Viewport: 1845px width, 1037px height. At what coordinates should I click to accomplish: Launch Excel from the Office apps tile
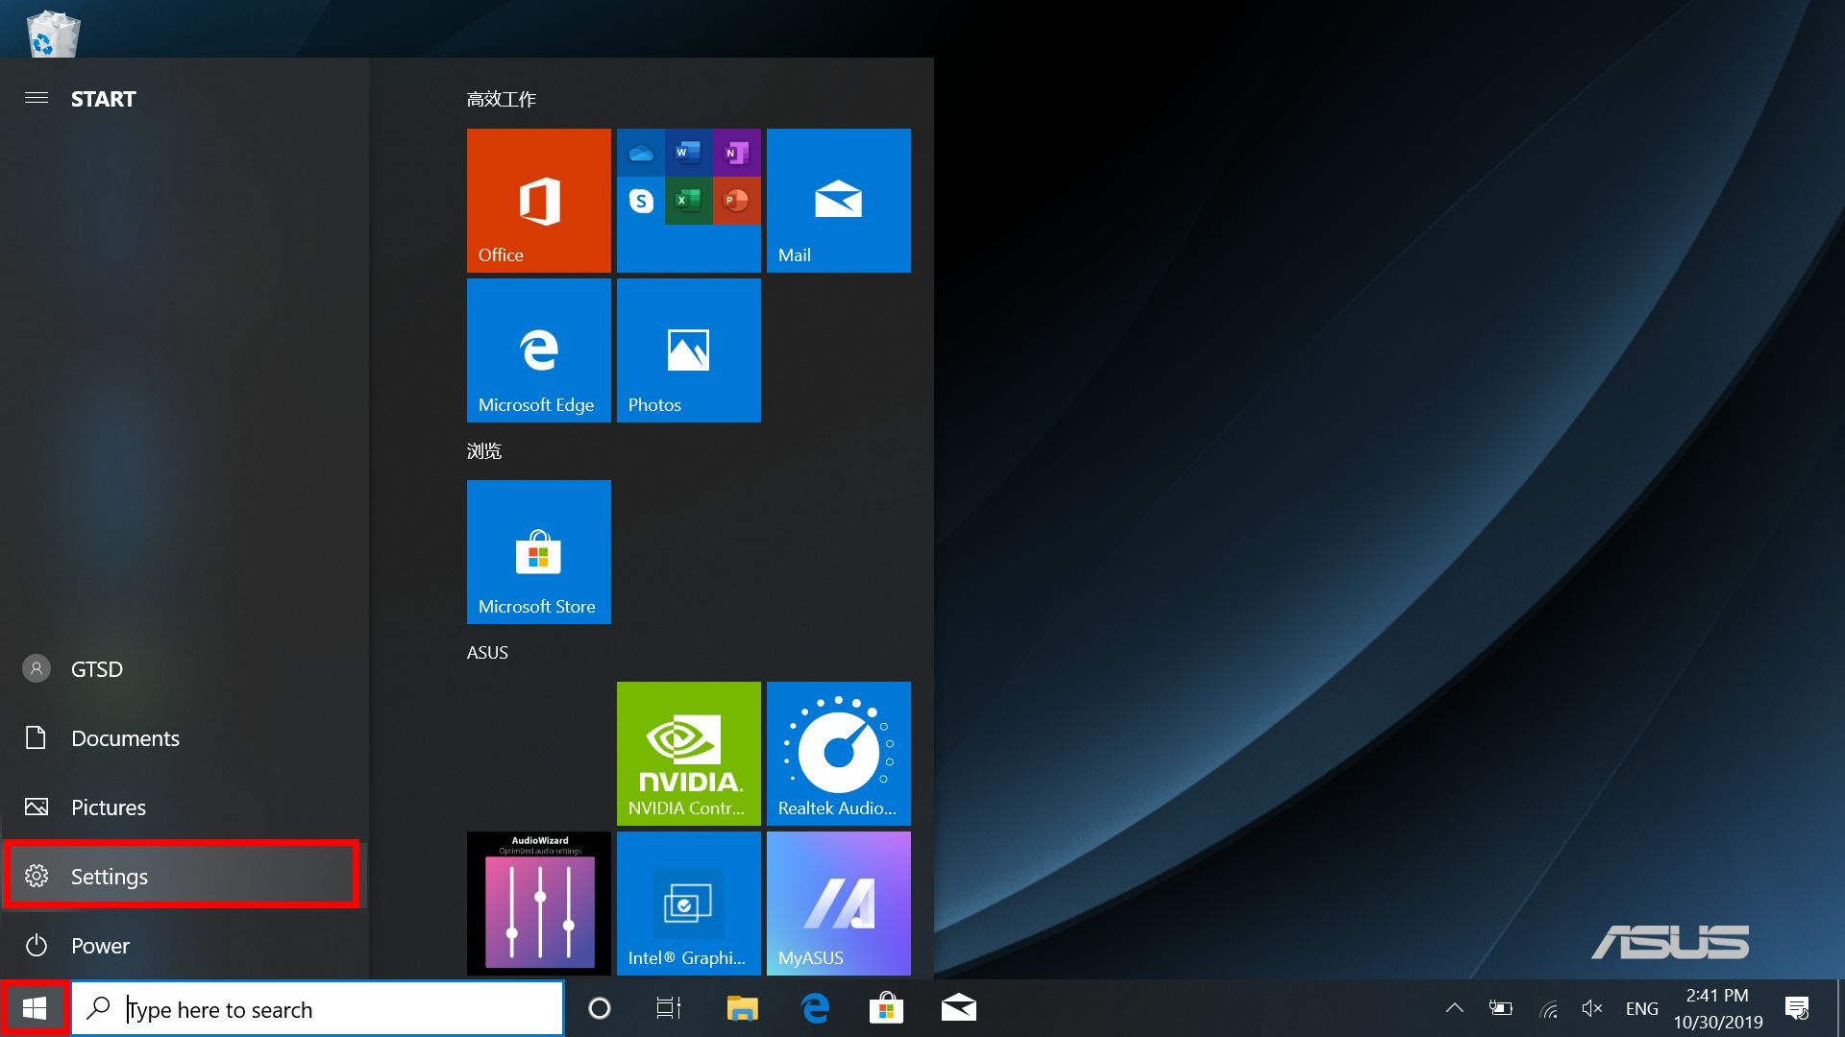688,201
